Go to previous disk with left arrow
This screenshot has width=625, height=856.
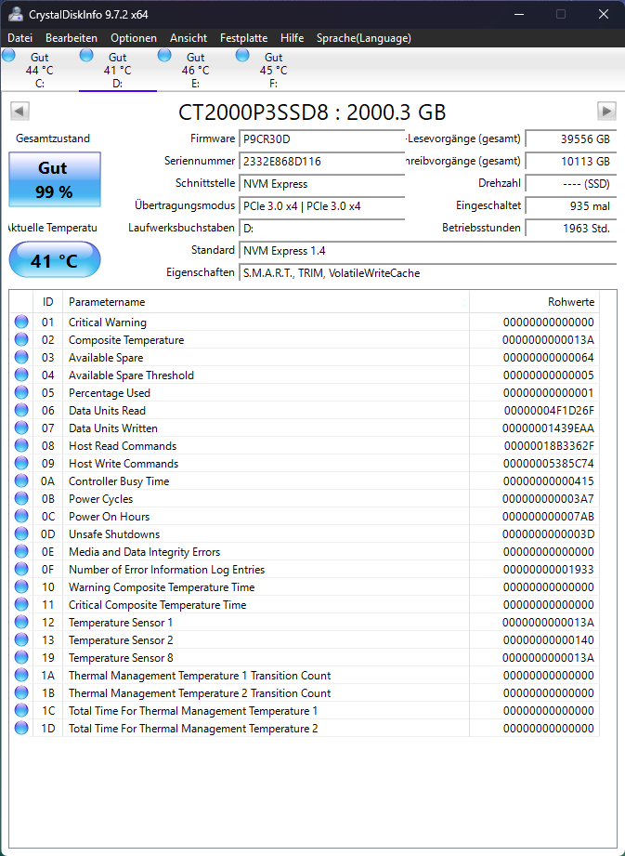coord(20,112)
